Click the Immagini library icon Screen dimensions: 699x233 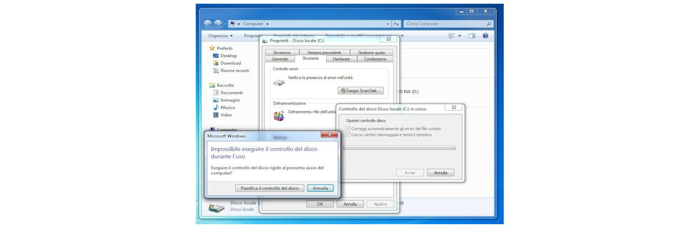coord(216,100)
